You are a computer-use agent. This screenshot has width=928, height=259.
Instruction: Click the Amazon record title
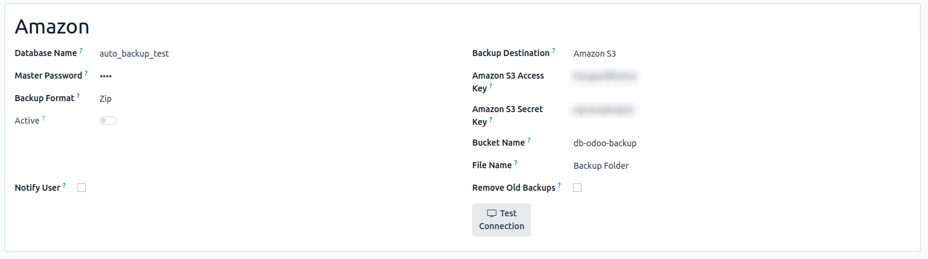pyautogui.click(x=52, y=26)
